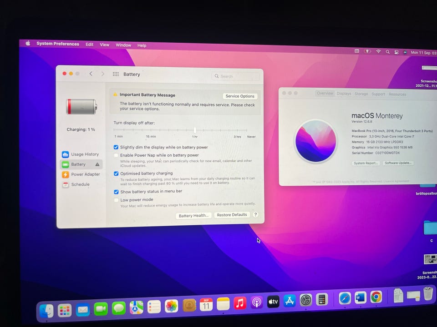Click the Battery Health... button

coord(193,215)
